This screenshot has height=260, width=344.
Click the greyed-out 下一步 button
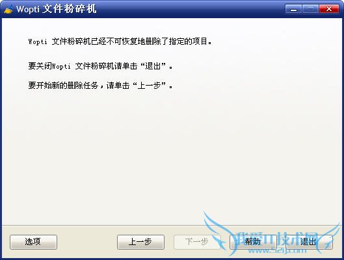click(x=197, y=242)
